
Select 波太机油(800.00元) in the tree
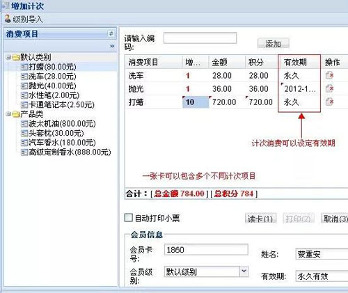click(x=62, y=124)
